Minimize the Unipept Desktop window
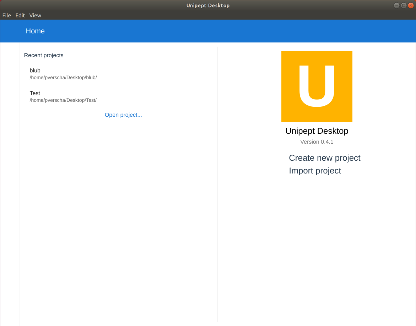The height and width of the screenshot is (326, 416). pos(396,5)
